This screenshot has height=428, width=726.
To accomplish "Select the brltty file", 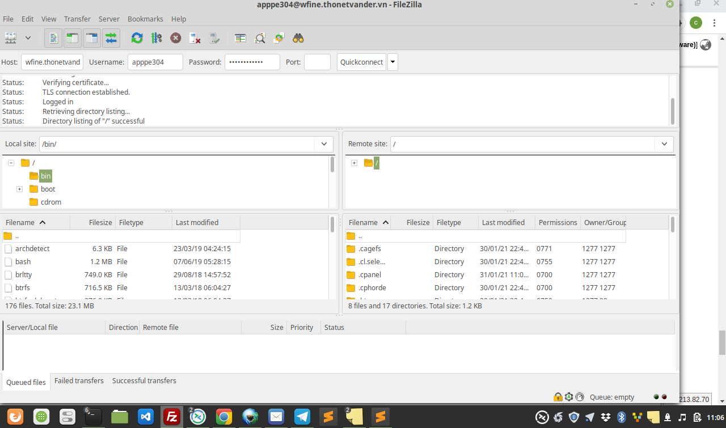I will tap(121, 274).
